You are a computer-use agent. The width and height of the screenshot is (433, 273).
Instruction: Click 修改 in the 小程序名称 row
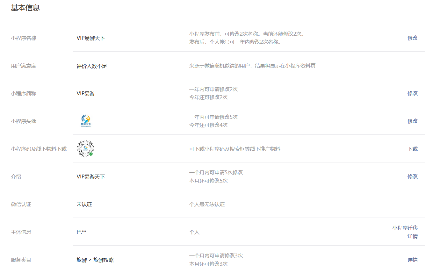[x=413, y=38]
